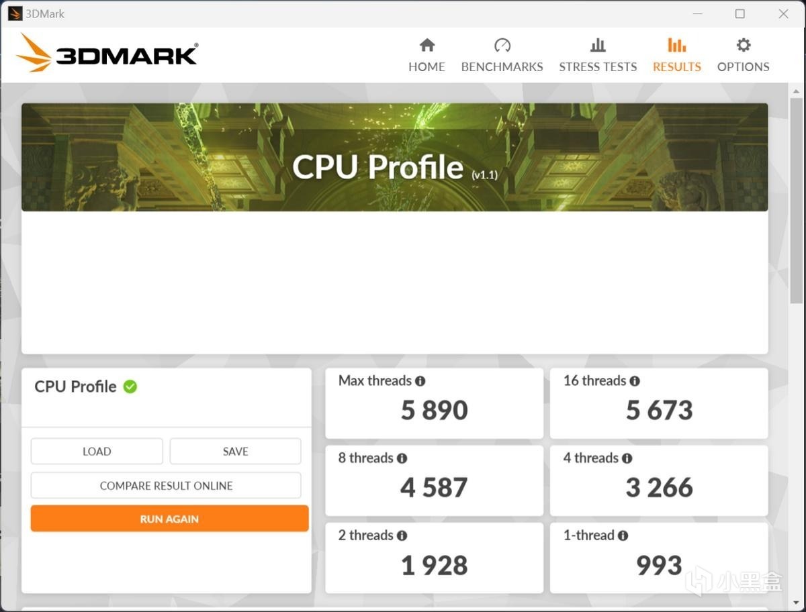The height and width of the screenshot is (612, 806).
Task: Click info icon next to 16 threads
Action: [x=635, y=381]
